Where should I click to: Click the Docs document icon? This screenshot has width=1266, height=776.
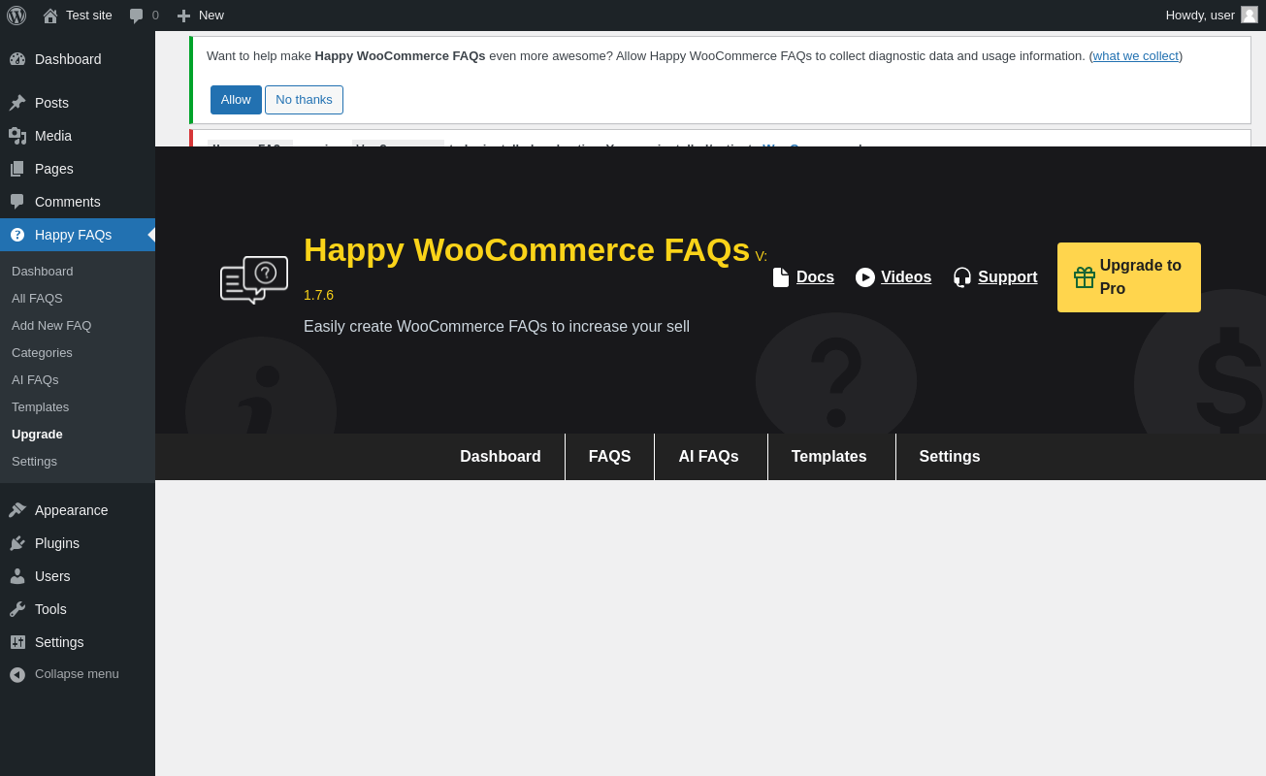[781, 277]
